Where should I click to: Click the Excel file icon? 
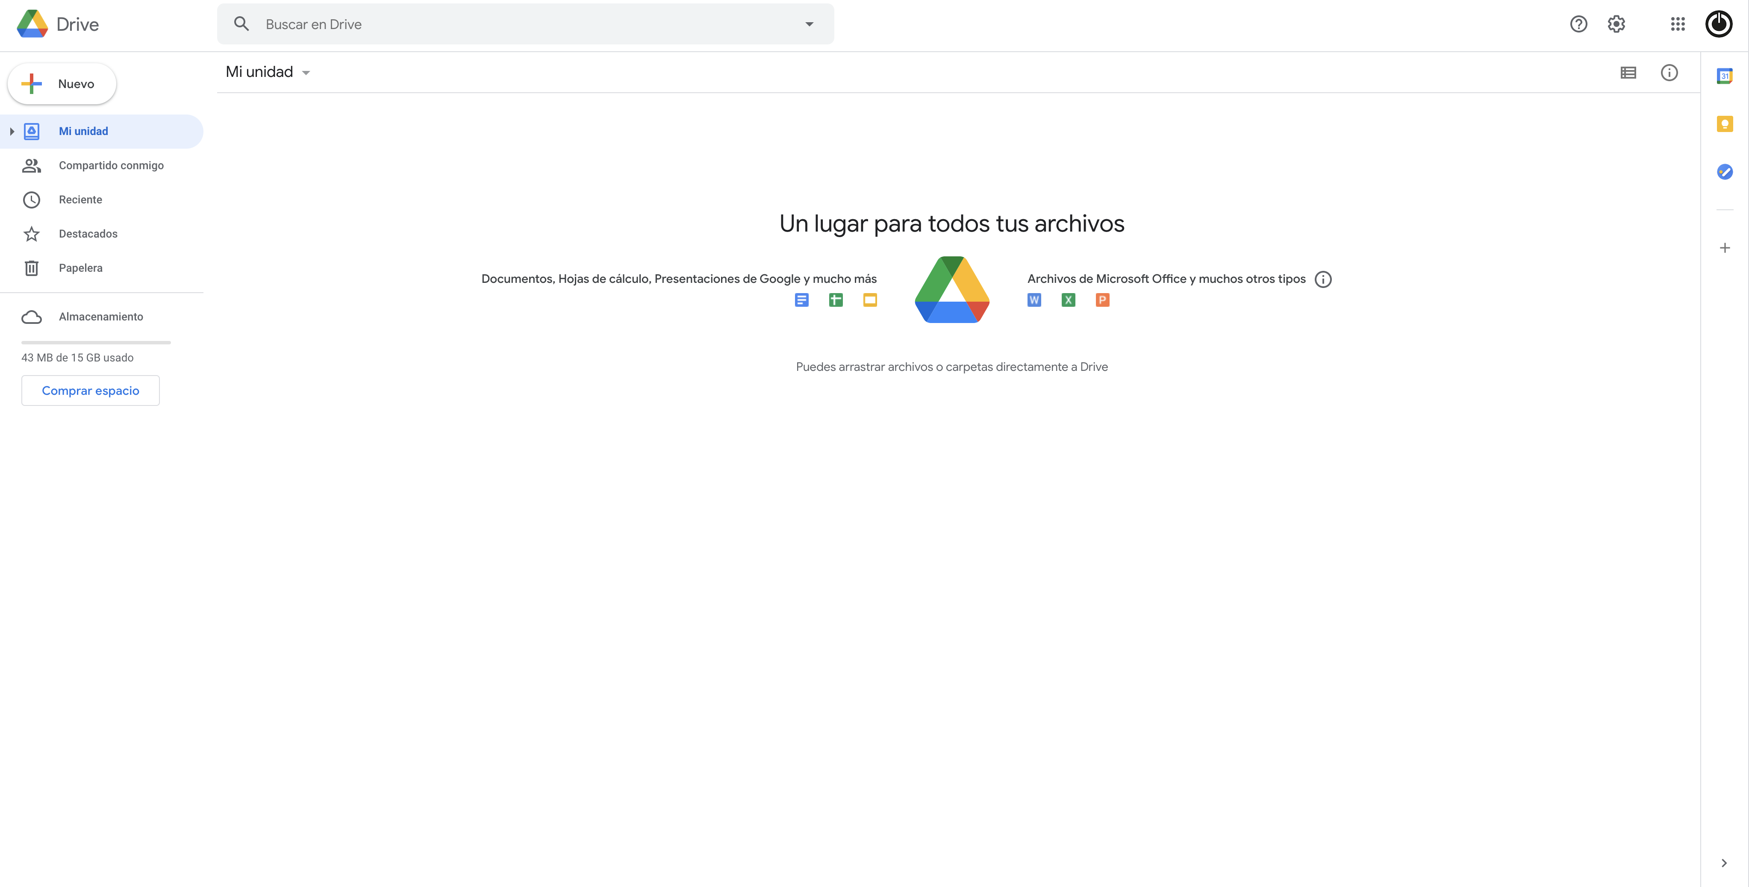pyautogui.click(x=1068, y=300)
